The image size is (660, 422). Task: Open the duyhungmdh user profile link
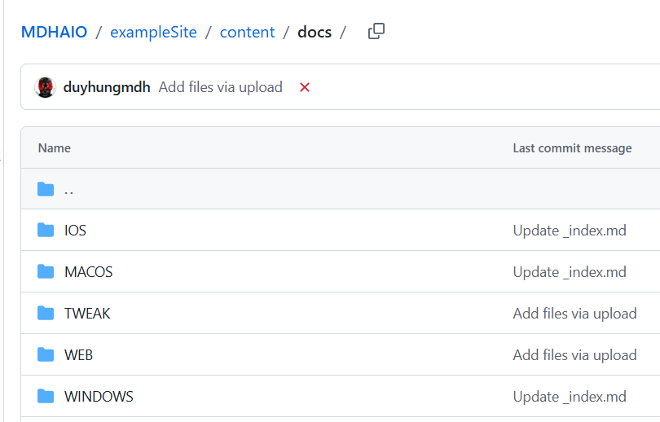pyautogui.click(x=107, y=87)
